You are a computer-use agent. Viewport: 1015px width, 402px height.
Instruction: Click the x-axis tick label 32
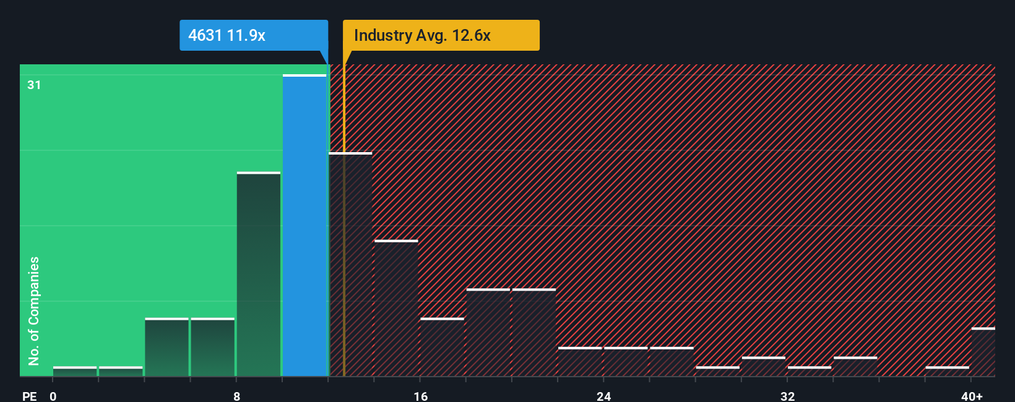coord(787,396)
